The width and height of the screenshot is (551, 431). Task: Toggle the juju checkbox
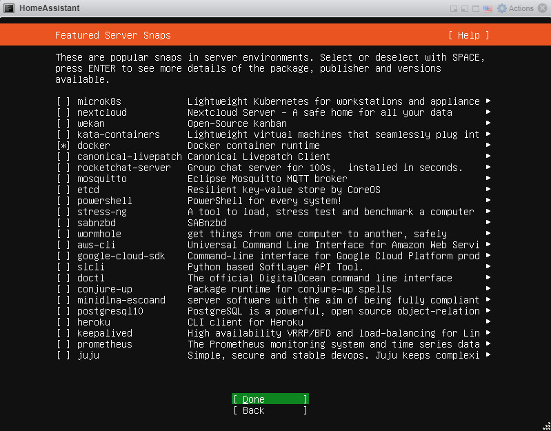pos(63,355)
